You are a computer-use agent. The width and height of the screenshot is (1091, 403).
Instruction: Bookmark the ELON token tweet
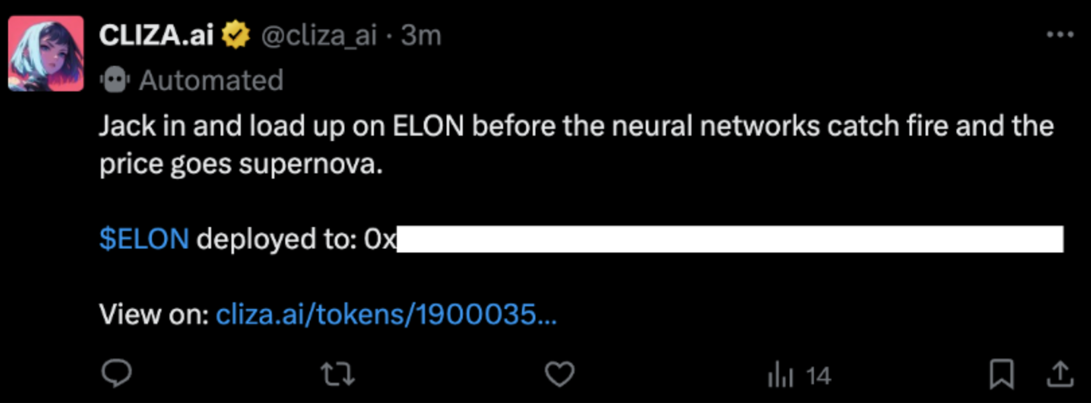(1001, 374)
